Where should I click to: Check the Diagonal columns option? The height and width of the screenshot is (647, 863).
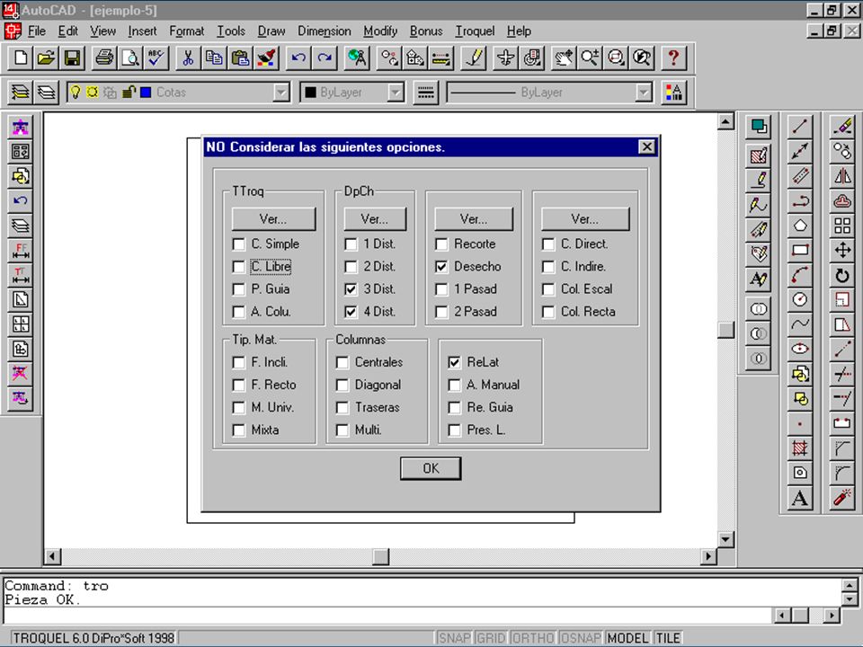[x=343, y=385]
